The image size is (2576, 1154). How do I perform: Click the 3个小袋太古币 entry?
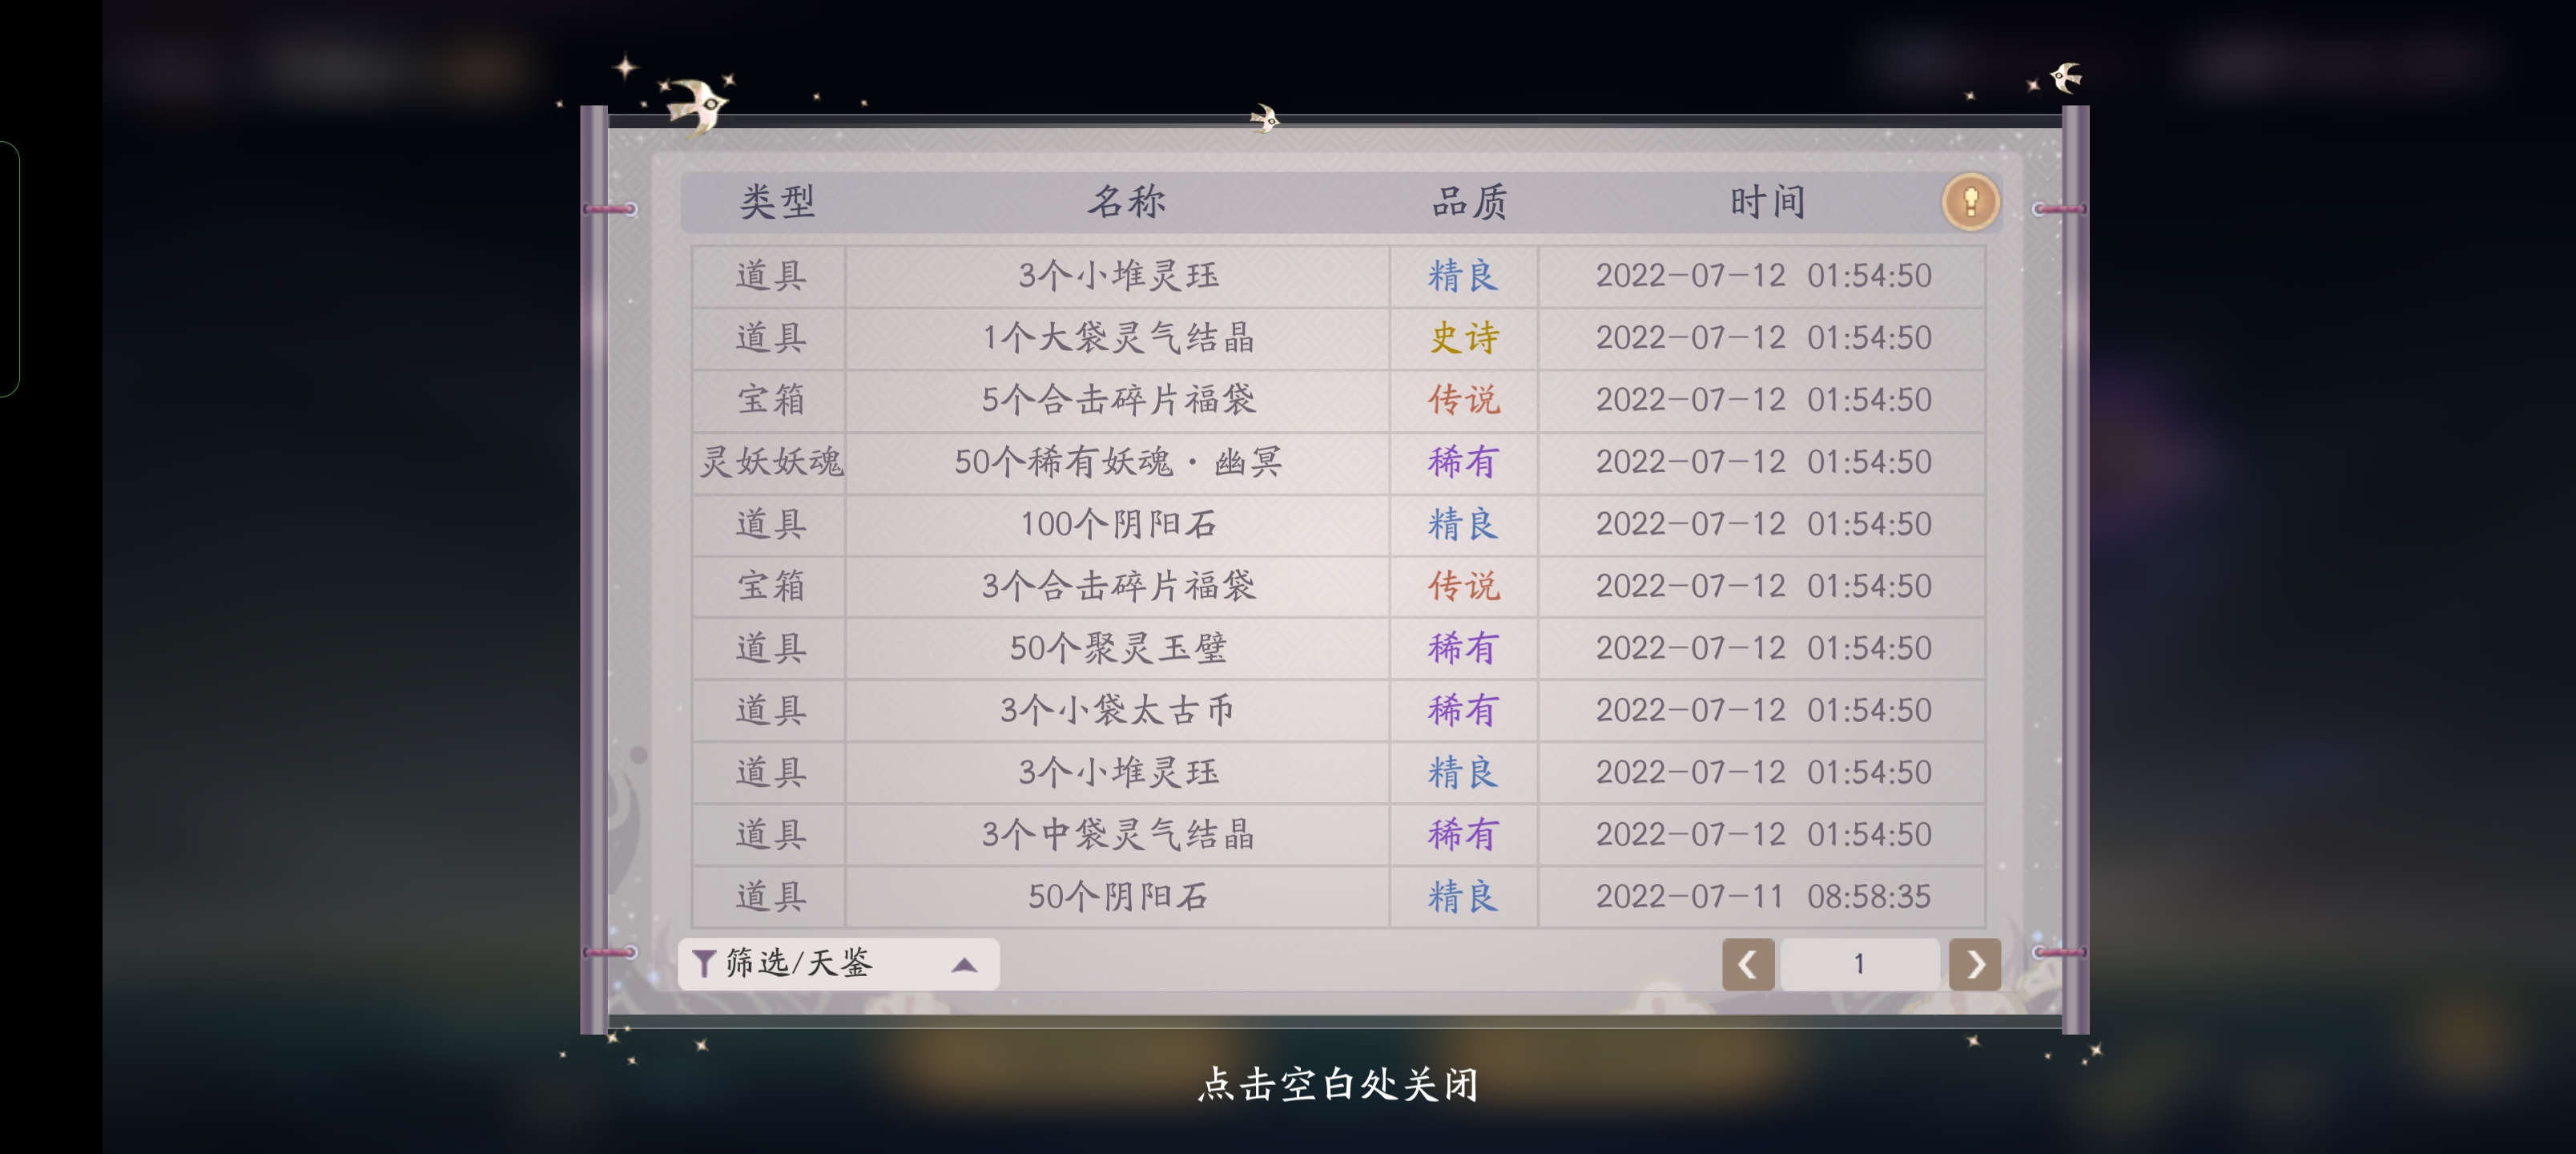point(1117,711)
